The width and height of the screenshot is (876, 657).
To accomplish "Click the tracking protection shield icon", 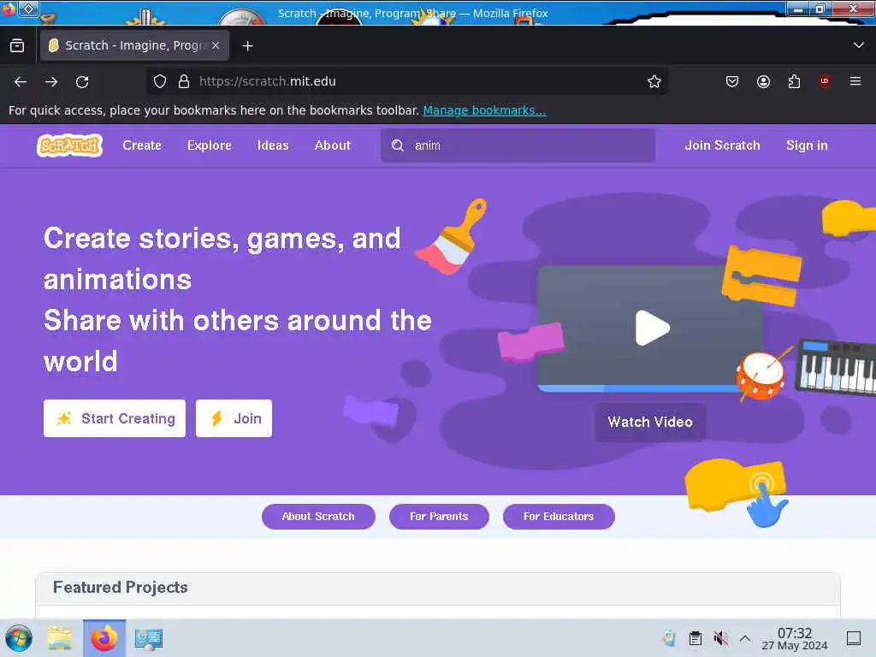I will pyautogui.click(x=160, y=81).
